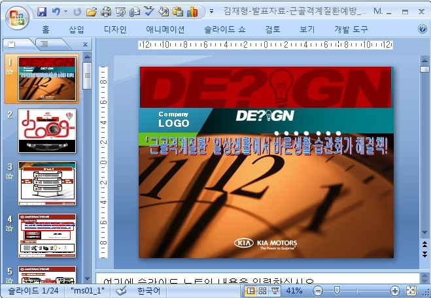The width and height of the screenshot is (431, 298).
Task: Click the zoom out minus button
Action: click(318, 291)
